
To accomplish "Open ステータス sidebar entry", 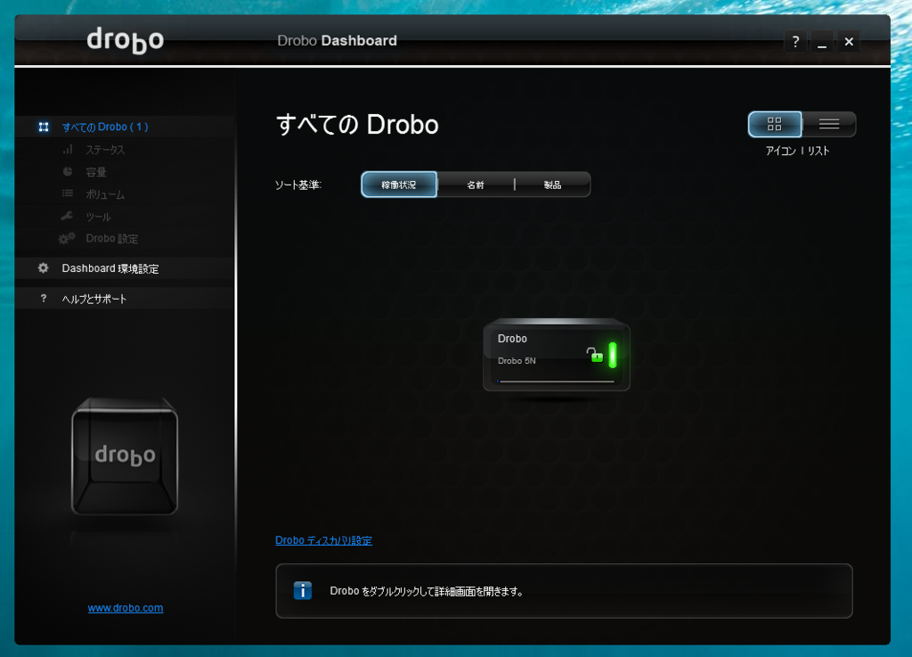I will tap(105, 150).
